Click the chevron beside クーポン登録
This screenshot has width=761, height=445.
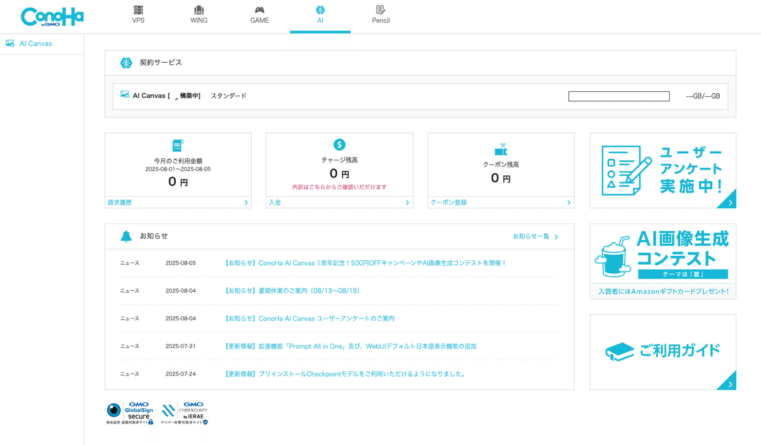point(569,203)
